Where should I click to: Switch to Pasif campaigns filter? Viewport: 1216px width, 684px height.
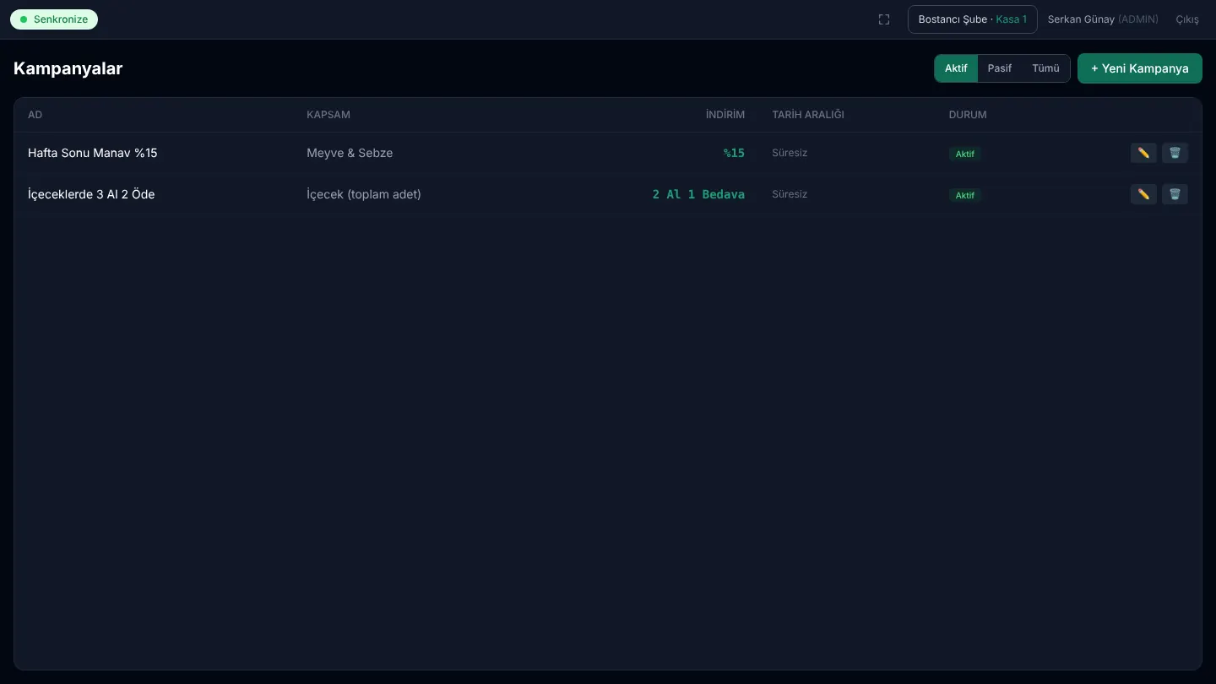tap(1000, 68)
